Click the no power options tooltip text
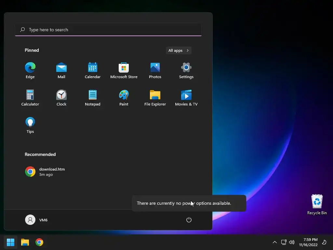The image size is (333, 250). 184,203
